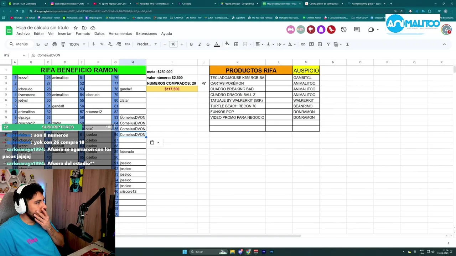The width and height of the screenshot is (456, 256).
Task: Click the $117,500 yellow cell
Action: tap(172, 89)
